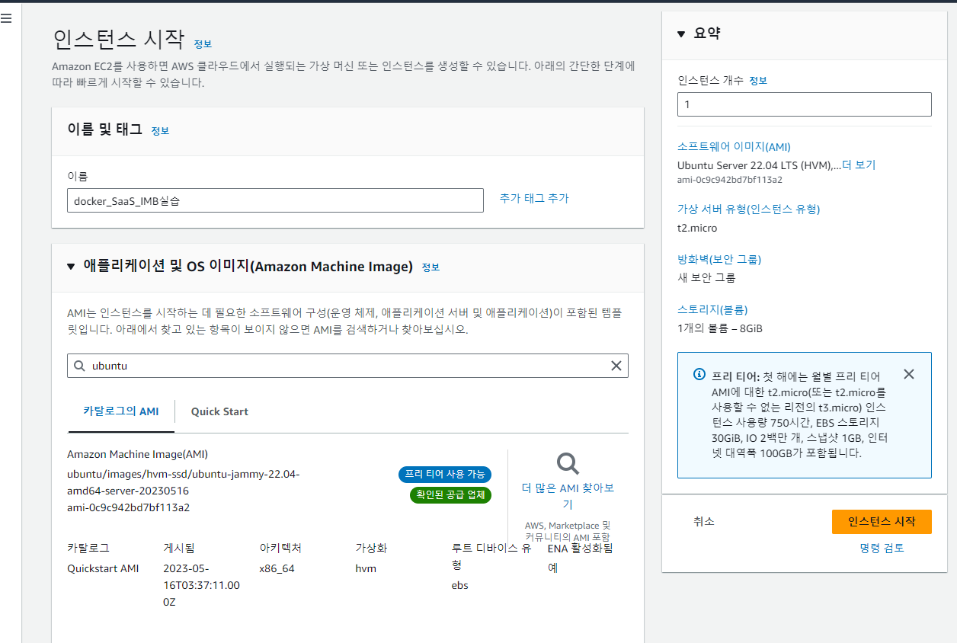Screen dimensions: 957x643
Task: Click the 추가 태그 추가 link
Action: (534, 198)
